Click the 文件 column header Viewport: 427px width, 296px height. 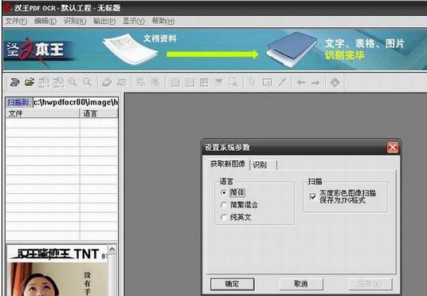pos(43,113)
